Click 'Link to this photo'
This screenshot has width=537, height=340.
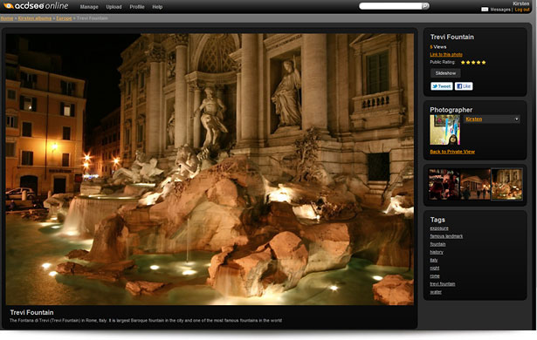[446, 54]
